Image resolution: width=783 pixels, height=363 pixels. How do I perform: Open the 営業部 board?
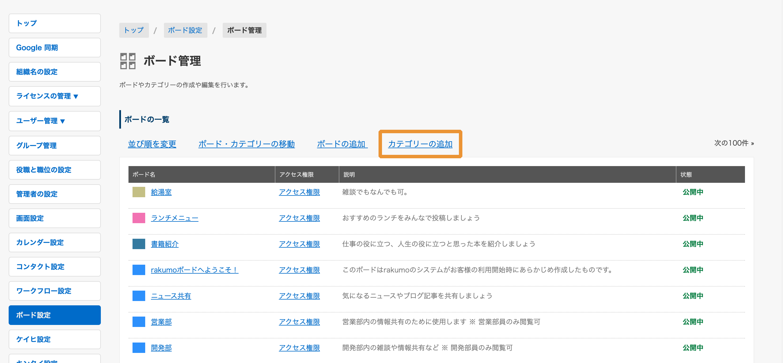161,321
